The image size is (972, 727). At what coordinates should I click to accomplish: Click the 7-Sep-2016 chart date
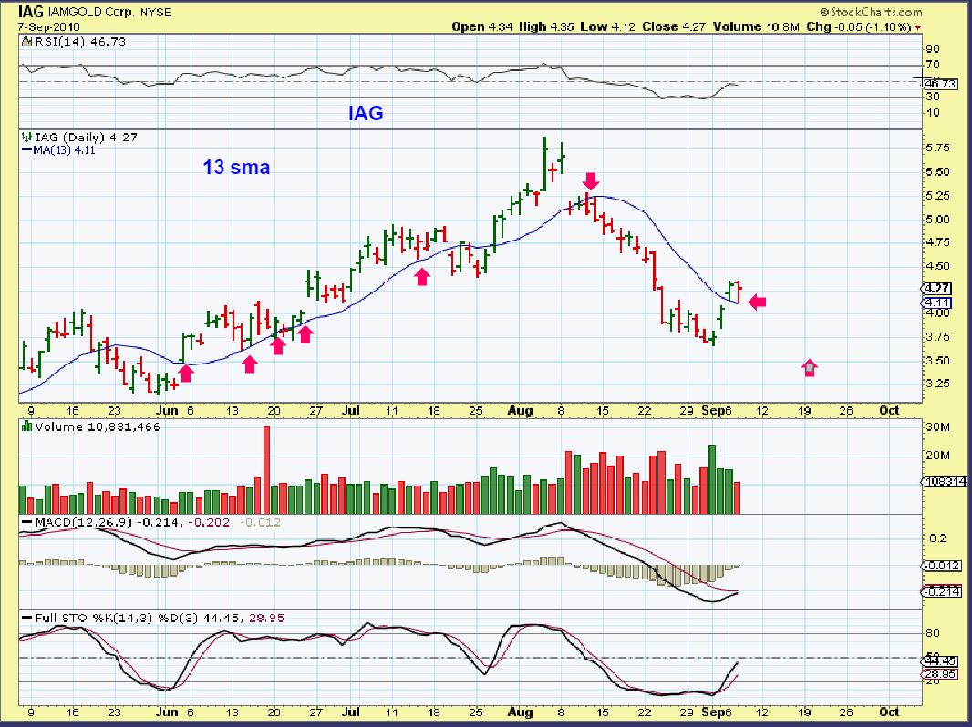pos(49,26)
